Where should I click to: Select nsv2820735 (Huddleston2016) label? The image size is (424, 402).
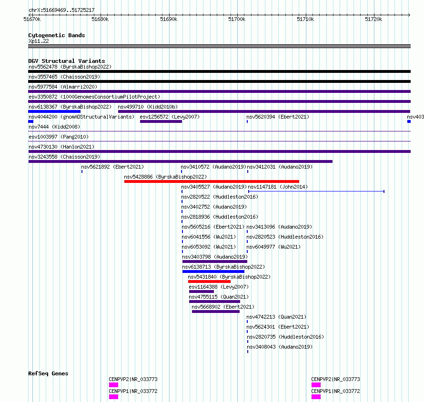tap(285, 337)
